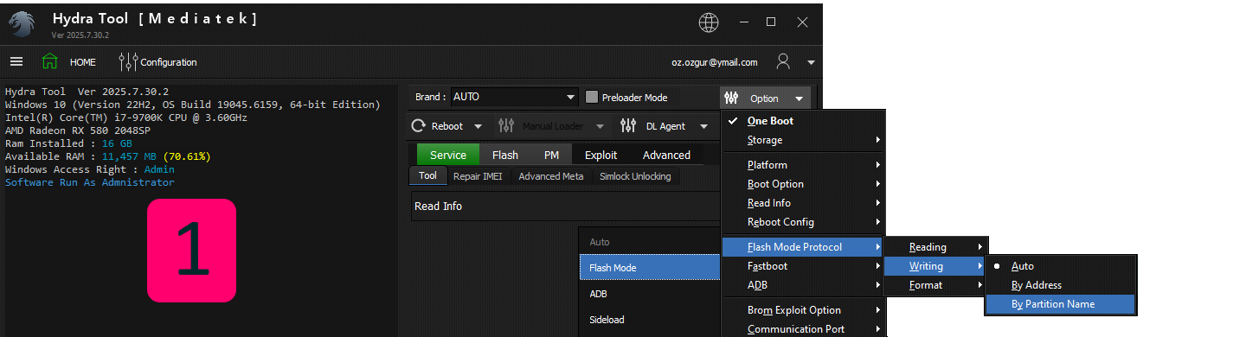
Task: Click the Option sliders icon
Action: pyautogui.click(x=732, y=99)
